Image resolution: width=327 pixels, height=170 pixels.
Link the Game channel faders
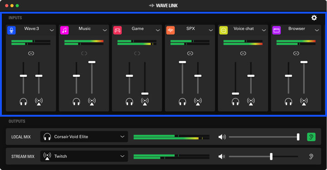(137, 53)
